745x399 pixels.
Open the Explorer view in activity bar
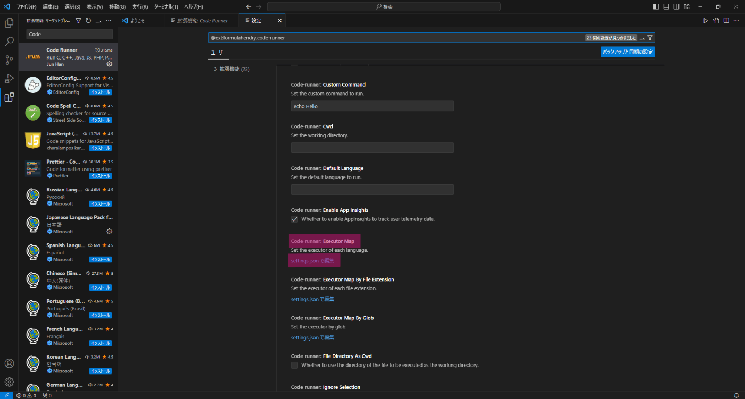click(9, 23)
